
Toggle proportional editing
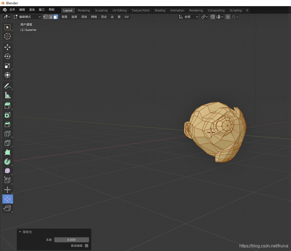[228, 17]
